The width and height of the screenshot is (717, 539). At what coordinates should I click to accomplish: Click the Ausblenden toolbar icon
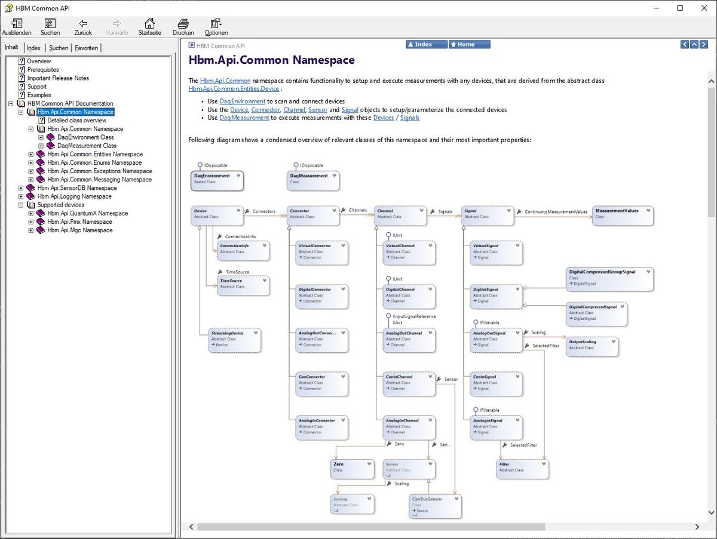tap(17, 23)
